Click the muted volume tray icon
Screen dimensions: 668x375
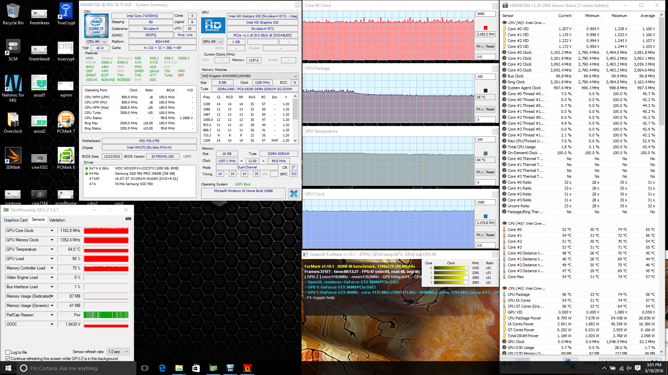pos(629,368)
